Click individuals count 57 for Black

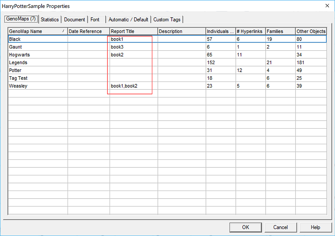click(x=209, y=39)
